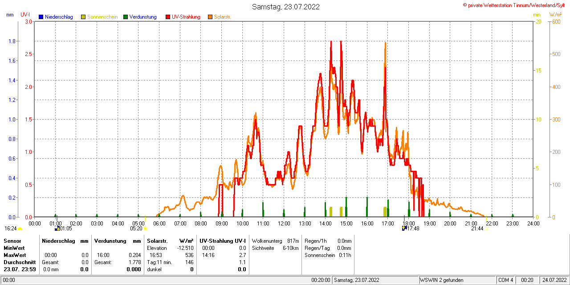Click the yellow min axis unit label
Image resolution: width=570 pixels, height=285 pixels.
pyautogui.click(x=537, y=15)
